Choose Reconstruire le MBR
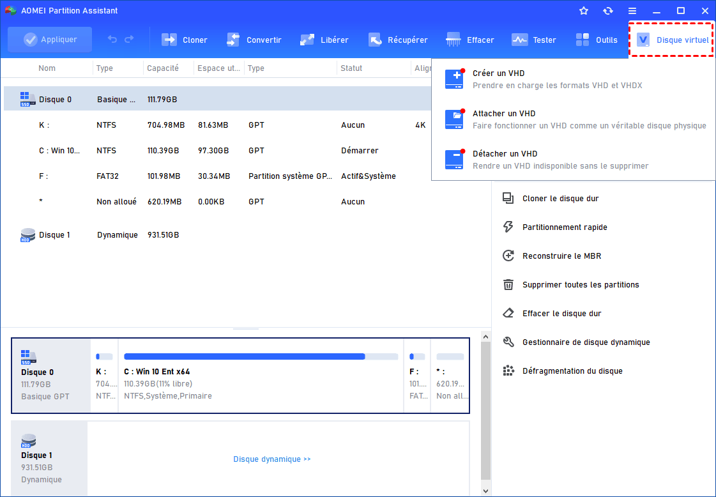This screenshot has height=497, width=716. pos(561,256)
